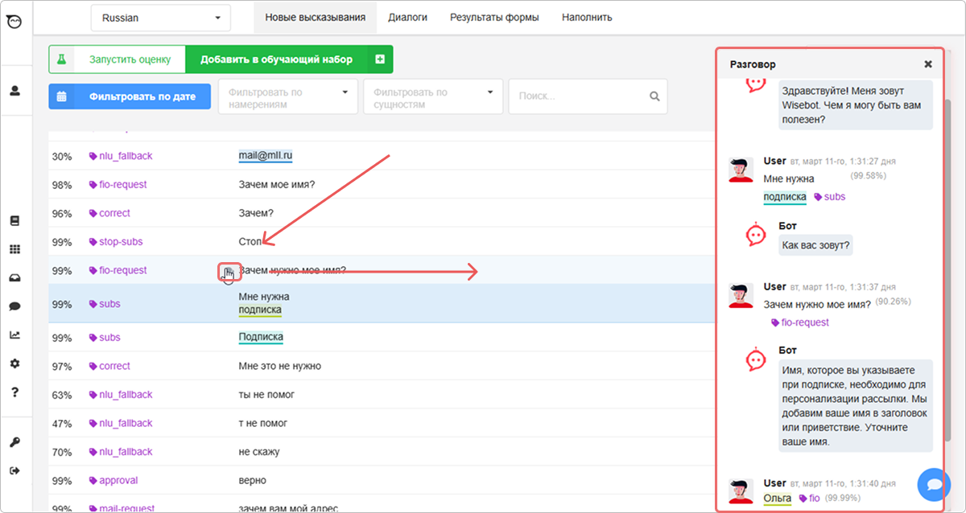Open the user profile icon in sidebar

(x=14, y=91)
